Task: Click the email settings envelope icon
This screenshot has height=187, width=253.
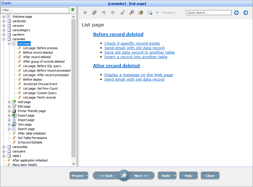Action: tap(150, 13)
